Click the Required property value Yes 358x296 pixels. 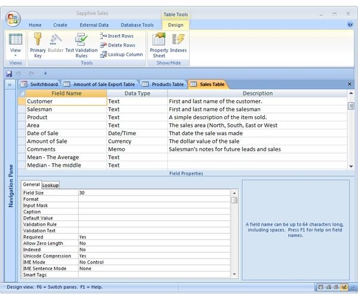[x=154, y=237]
